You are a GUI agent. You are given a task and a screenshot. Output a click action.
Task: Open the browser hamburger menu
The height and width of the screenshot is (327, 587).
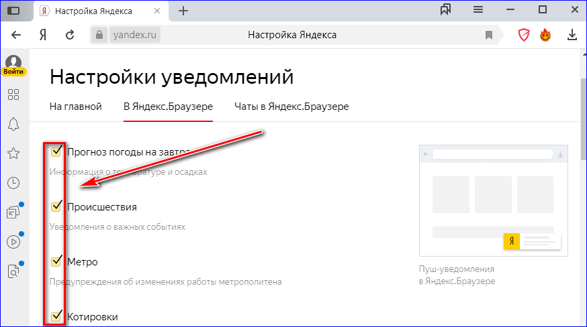pos(478,10)
